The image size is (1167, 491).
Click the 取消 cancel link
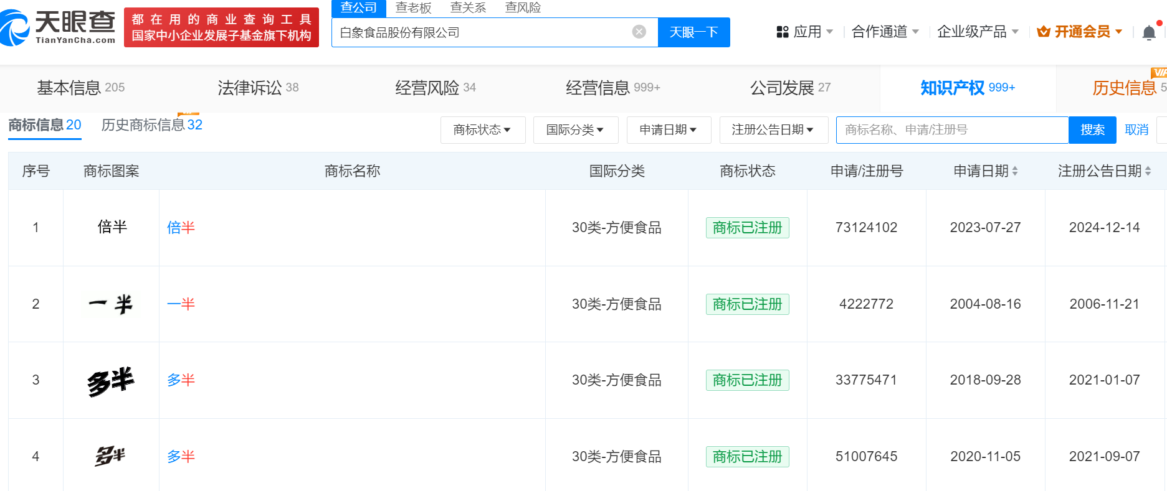tap(1136, 130)
